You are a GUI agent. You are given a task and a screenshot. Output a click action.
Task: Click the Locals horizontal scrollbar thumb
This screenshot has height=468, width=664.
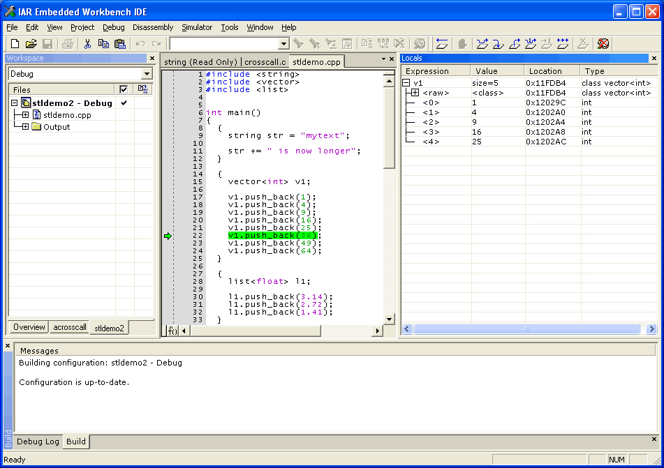click(526, 329)
